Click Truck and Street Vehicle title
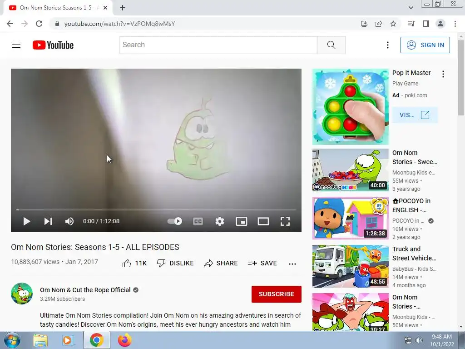The width and height of the screenshot is (465, 349). point(414,254)
